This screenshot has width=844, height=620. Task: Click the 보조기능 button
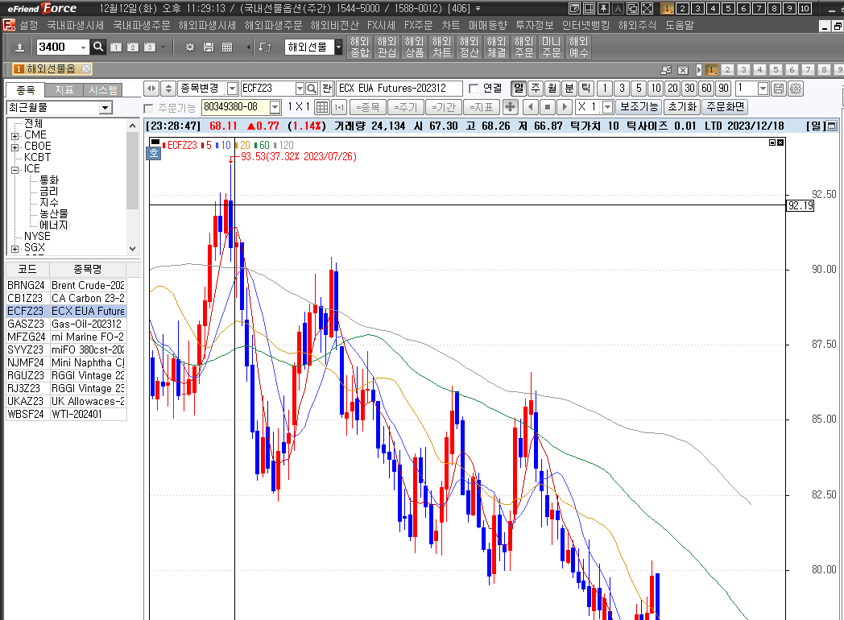coord(639,107)
